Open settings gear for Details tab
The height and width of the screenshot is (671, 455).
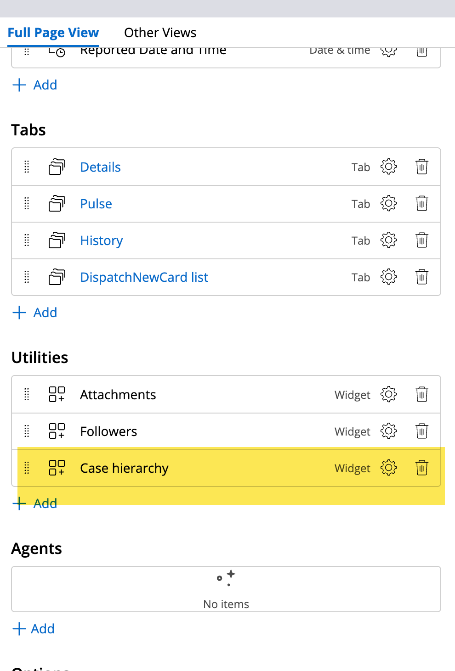[x=388, y=167]
